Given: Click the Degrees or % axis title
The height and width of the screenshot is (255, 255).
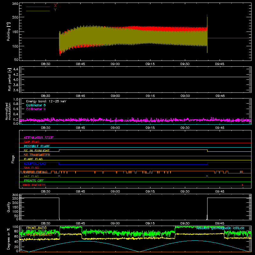Looking at the screenshot, I should [x=9, y=239].
